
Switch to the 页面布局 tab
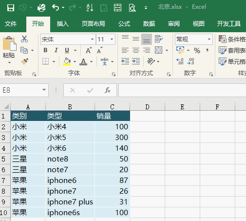94,24
